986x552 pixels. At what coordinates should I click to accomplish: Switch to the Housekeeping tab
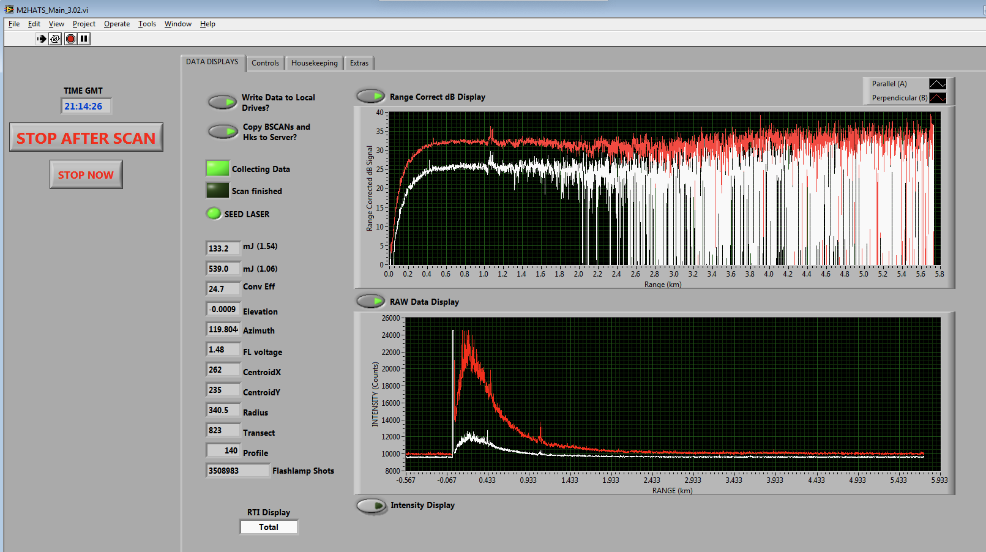(314, 63)
